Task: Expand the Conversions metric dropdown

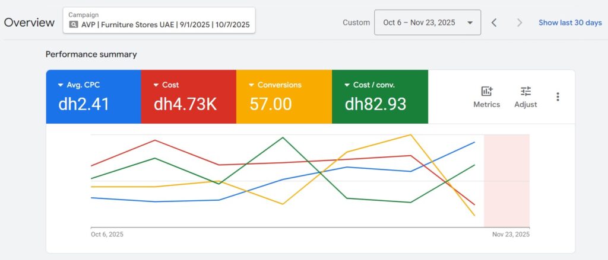Action: (252, 85)
